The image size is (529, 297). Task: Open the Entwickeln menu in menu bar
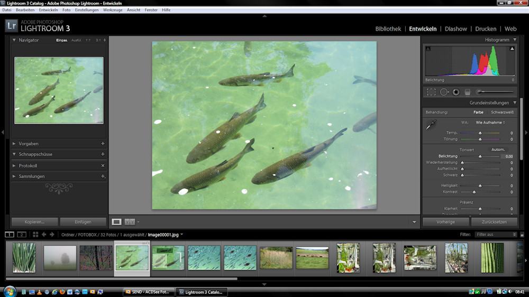coord(48,10)
